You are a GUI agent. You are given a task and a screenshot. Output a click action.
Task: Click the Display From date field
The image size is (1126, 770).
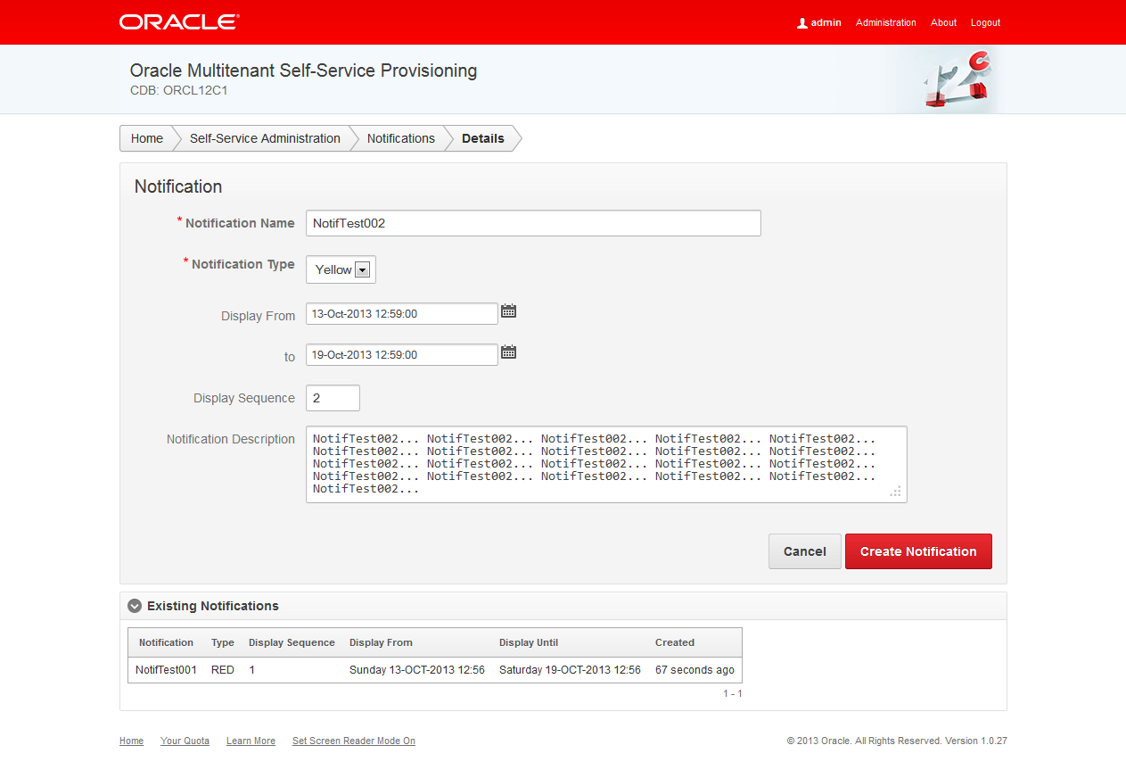click(x=402, y=313)
